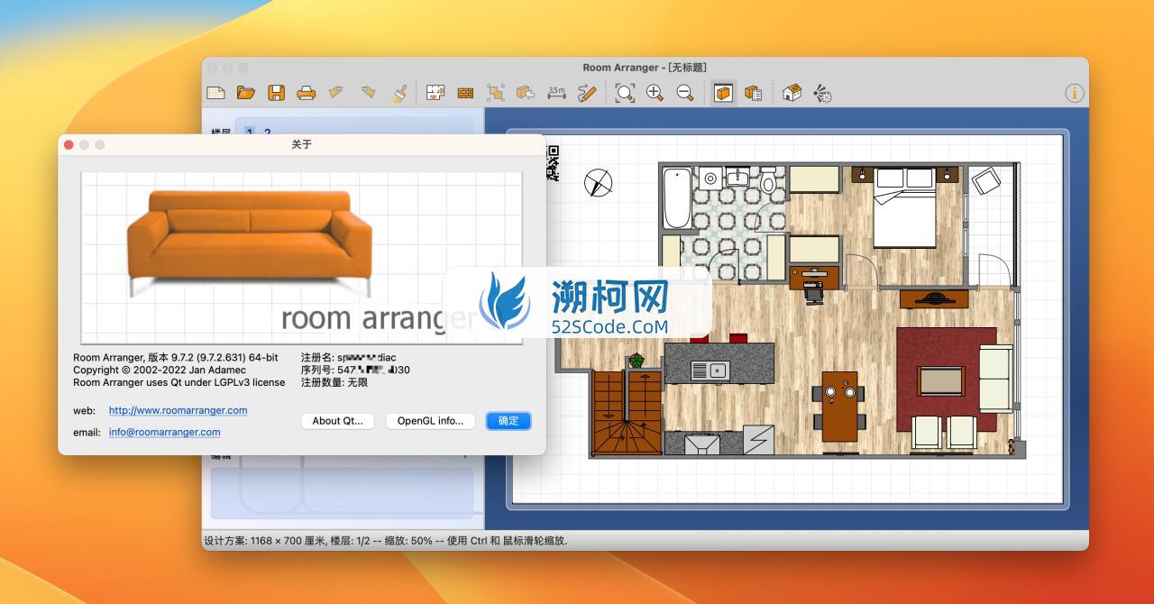
Task: Select the double bed in the bedroom
Action: [x=905, y=207]
